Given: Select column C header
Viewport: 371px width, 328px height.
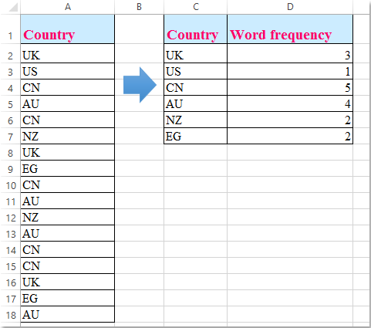Looking at the screenshot, I should click(x=196, y=7).
